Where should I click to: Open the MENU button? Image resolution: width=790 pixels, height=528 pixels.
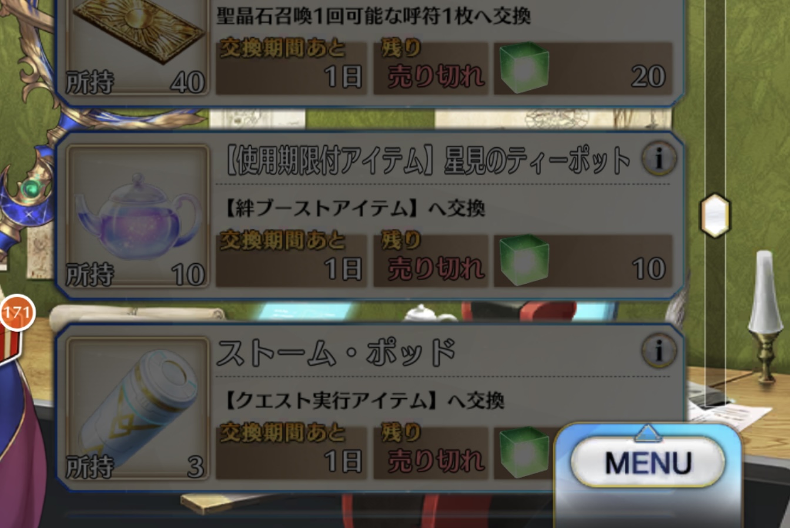(648, 463)
